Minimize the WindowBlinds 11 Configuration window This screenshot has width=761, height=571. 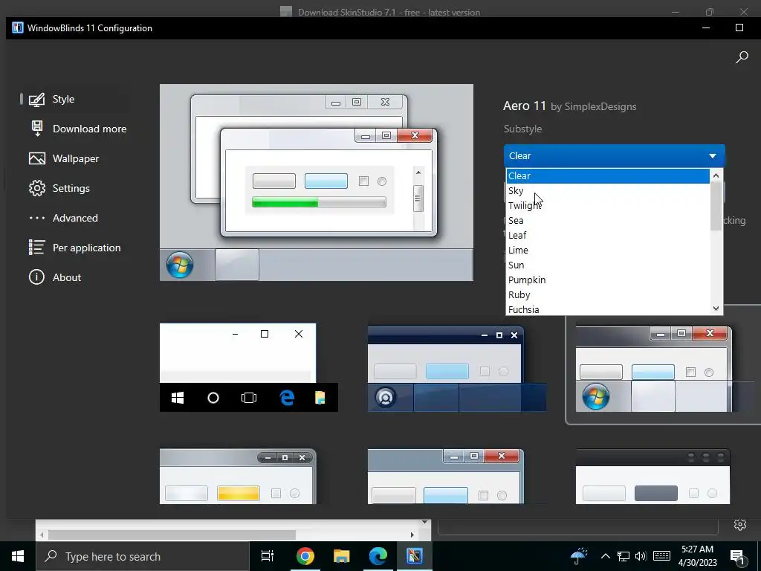coord(706,28)
